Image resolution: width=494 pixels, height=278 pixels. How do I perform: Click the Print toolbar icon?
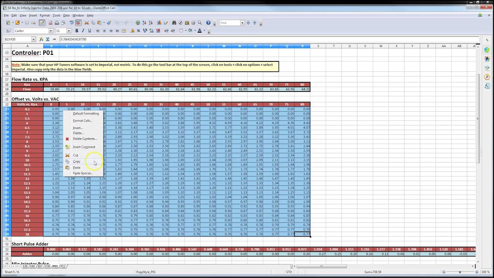click(x=57, y=23)
